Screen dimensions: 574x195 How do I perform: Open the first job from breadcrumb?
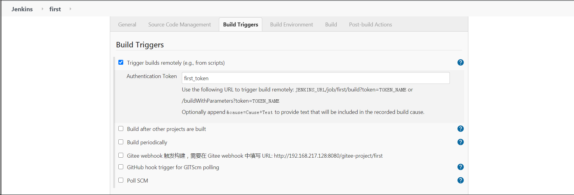click(55, 9)
